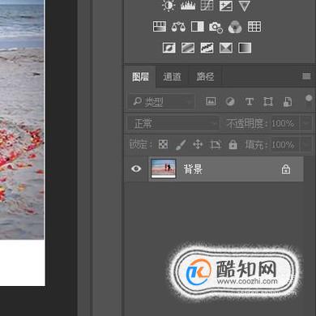The image size is (316, 316).
Task: Add a Levels adjustment layer
Action: pyautogui.click(x=188, y=6)
